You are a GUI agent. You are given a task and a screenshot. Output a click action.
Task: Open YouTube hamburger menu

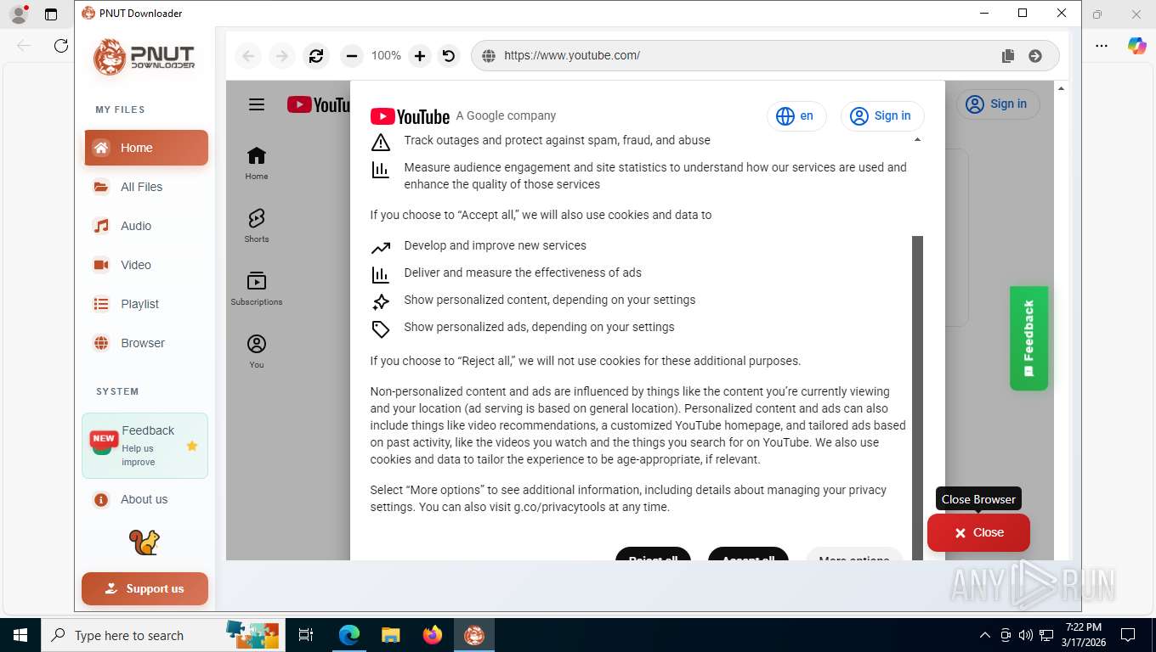257,104
